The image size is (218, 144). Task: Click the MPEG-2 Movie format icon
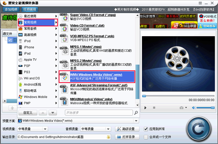pos(64,65)
